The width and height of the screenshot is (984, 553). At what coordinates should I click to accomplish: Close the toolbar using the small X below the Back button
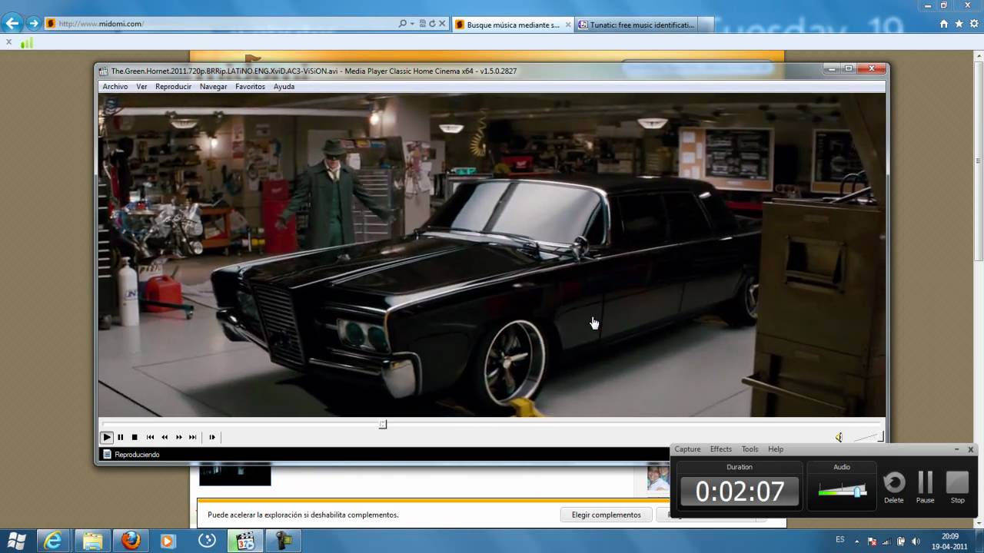click(8, 42)
